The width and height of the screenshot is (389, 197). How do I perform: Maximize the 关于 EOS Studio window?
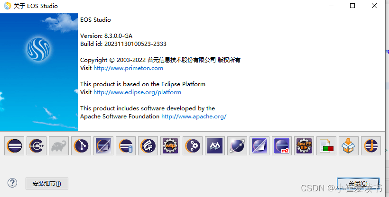pyautogui.click(x=352, y=6)
